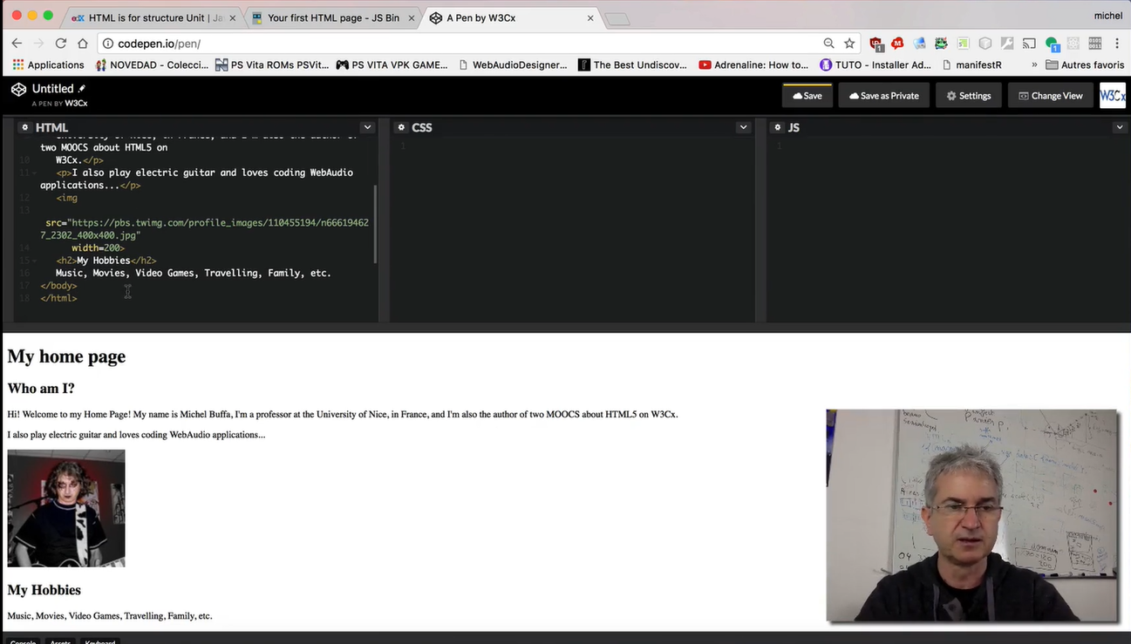Screen dimensions: 1131x644
Task: Click the 'Who am I?' heading in preview
Action: point(41,389)
